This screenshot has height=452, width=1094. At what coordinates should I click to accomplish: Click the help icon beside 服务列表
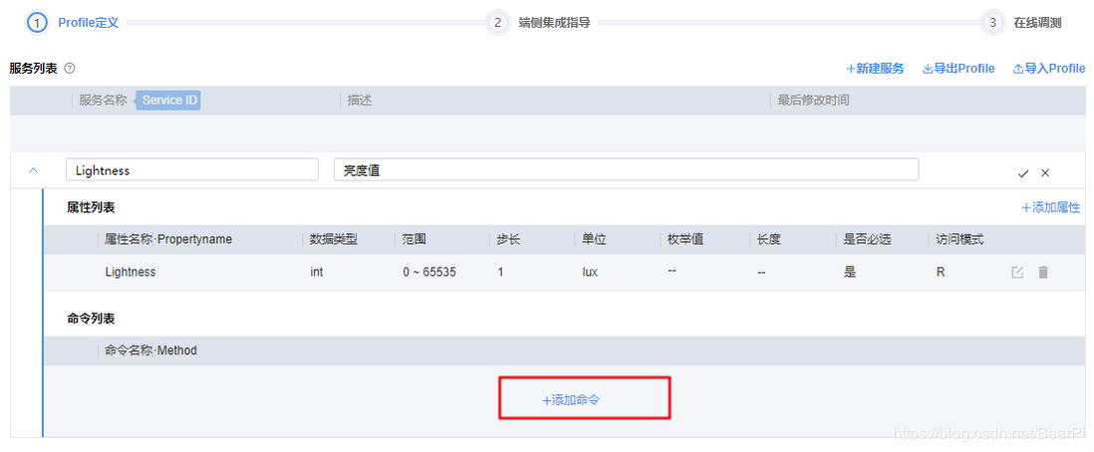[69, 69]
